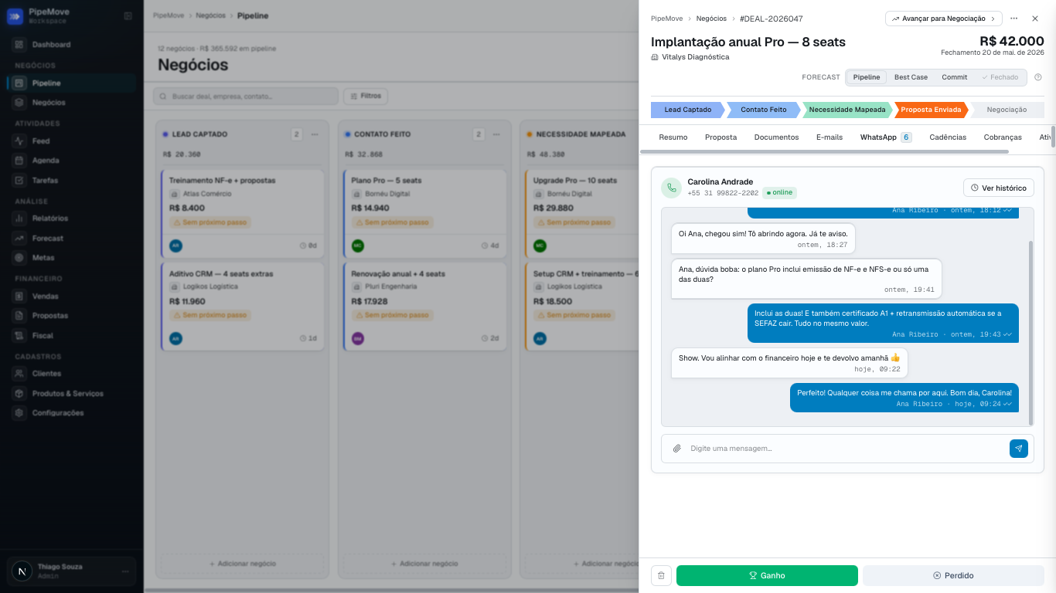Mark the deal as Perdido
Image resolution: width=1056 pixels, height=593 pixels.
pos(953,575)
